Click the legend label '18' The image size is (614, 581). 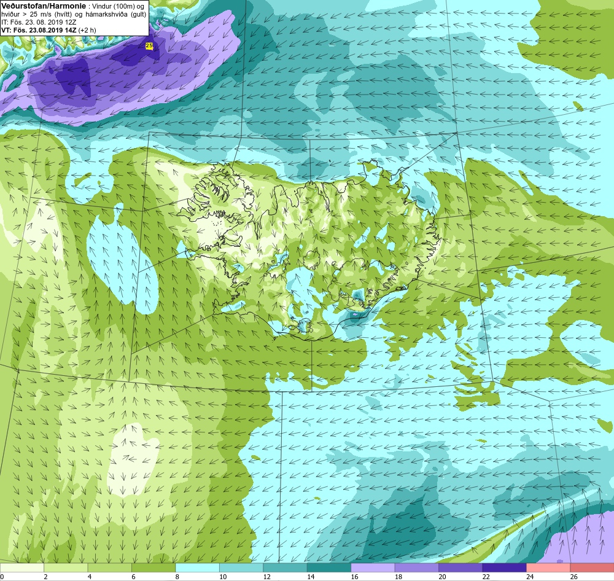398,577
